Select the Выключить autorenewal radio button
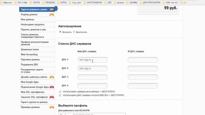The image size is (205, 115). point(74,32)
